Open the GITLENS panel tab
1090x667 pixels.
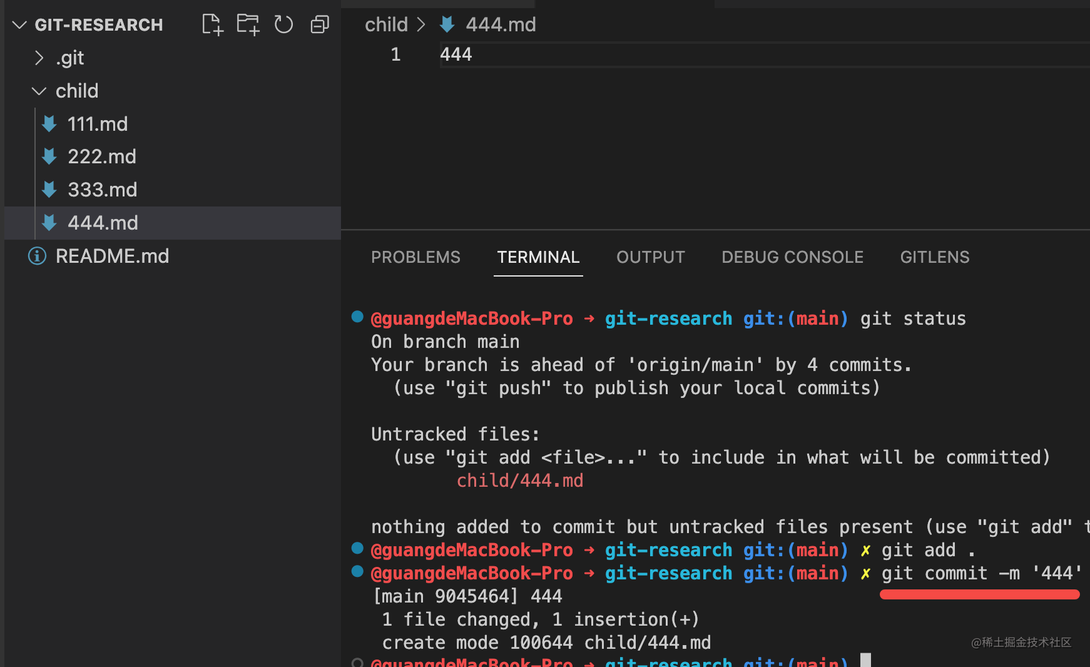[934, 257]
